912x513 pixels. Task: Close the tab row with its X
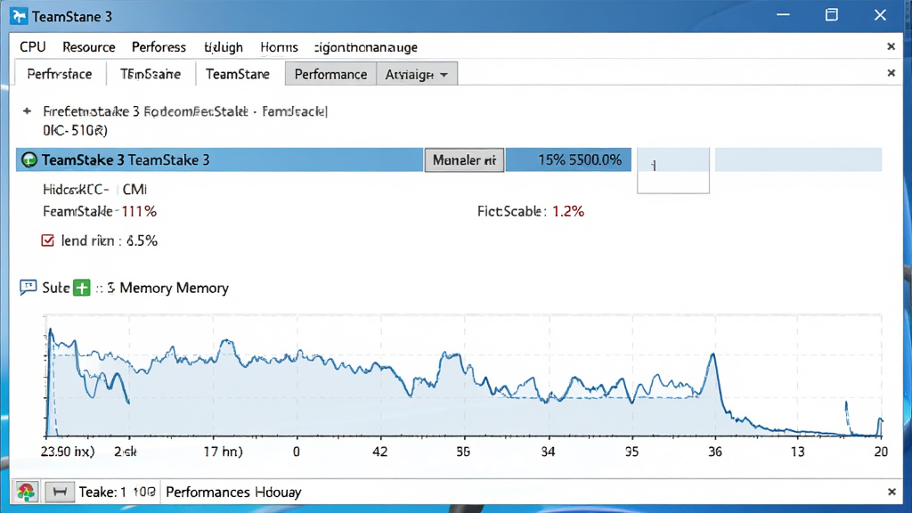(x=891, y=73)
